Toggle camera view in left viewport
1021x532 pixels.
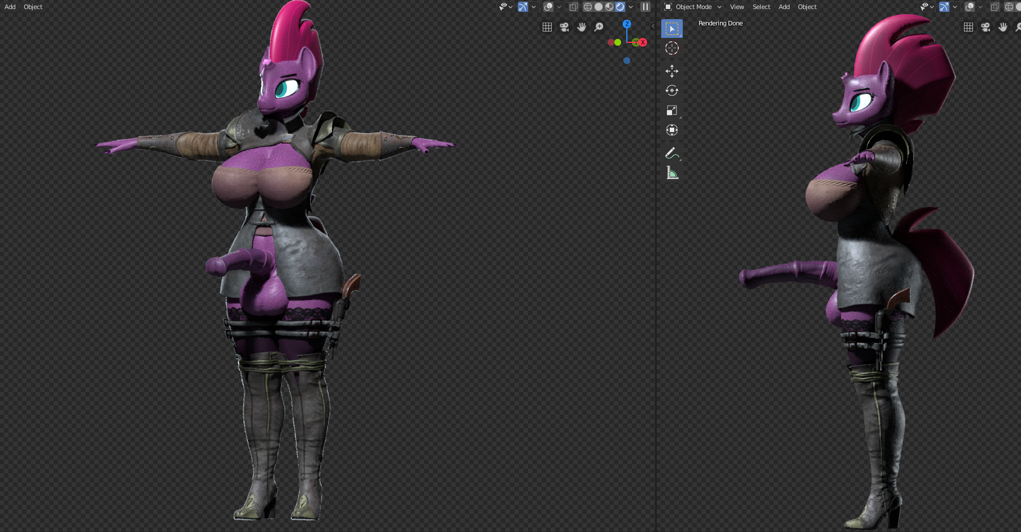pos(564,27)
